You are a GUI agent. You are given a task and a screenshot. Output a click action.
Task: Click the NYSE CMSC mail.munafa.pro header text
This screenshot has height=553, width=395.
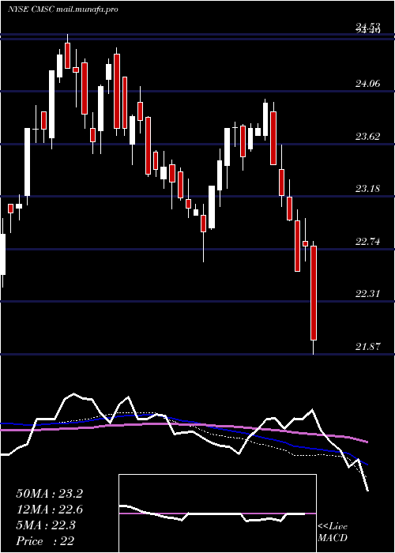(62, 9)
